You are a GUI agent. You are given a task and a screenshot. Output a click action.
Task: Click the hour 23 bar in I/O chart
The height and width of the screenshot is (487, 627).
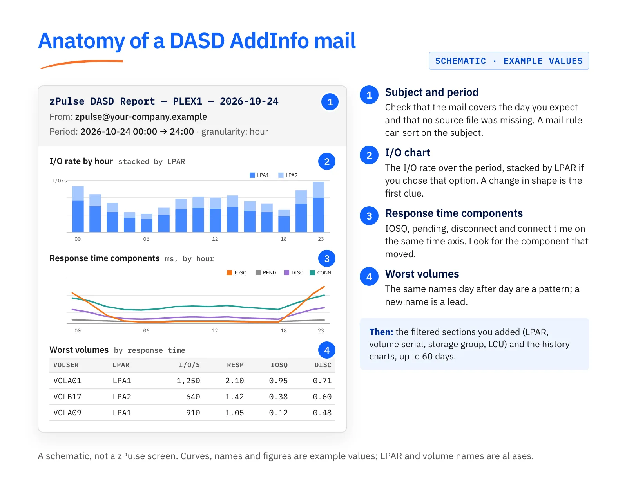click(319, 207)
